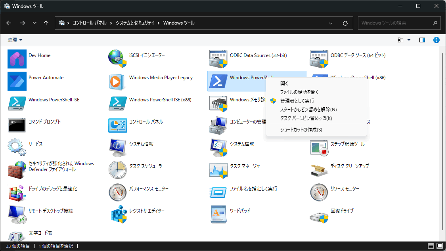Select the レジストリ エディター icon
Image resolution: width=446 pixels, height=251 pixels.
point(119,214)
